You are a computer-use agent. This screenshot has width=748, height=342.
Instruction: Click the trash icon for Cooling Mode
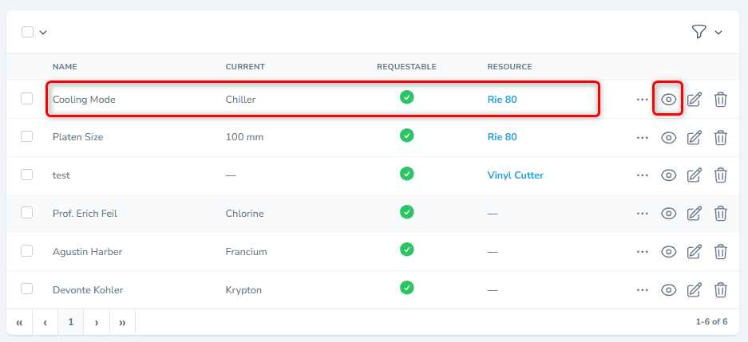tap(720, 99)
